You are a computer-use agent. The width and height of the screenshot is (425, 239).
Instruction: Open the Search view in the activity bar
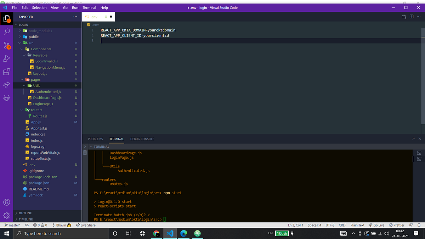(x=6, y=32)
